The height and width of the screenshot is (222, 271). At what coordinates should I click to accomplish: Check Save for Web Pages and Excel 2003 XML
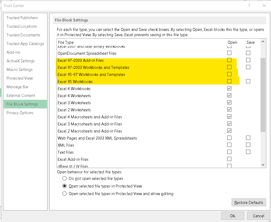[248, 138]
